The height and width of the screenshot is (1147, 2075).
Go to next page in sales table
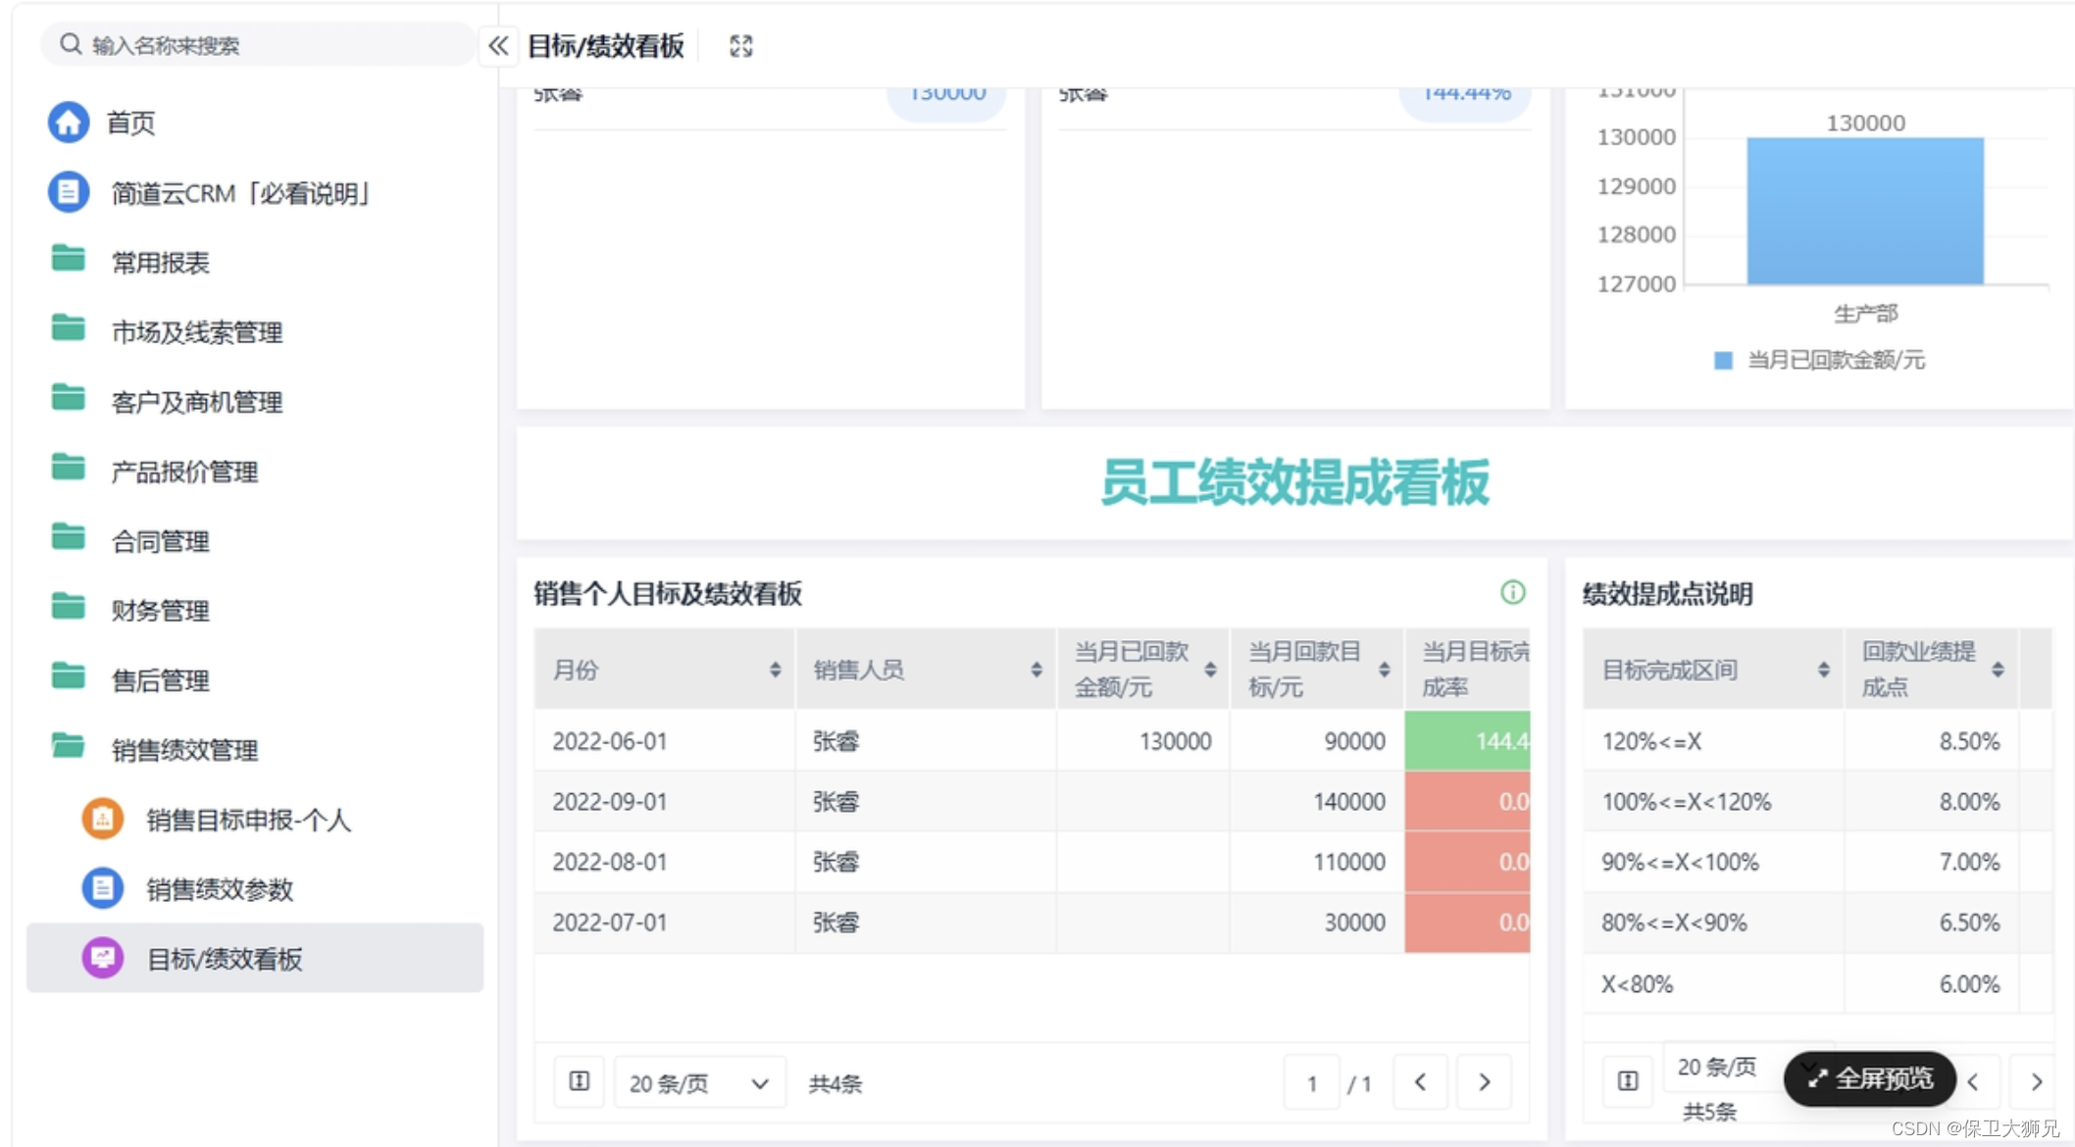click(1484, 1082)
